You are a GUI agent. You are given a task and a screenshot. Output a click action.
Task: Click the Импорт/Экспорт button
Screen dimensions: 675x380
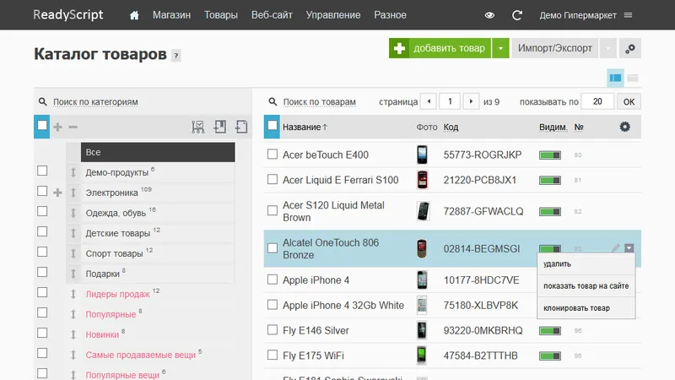555,48
